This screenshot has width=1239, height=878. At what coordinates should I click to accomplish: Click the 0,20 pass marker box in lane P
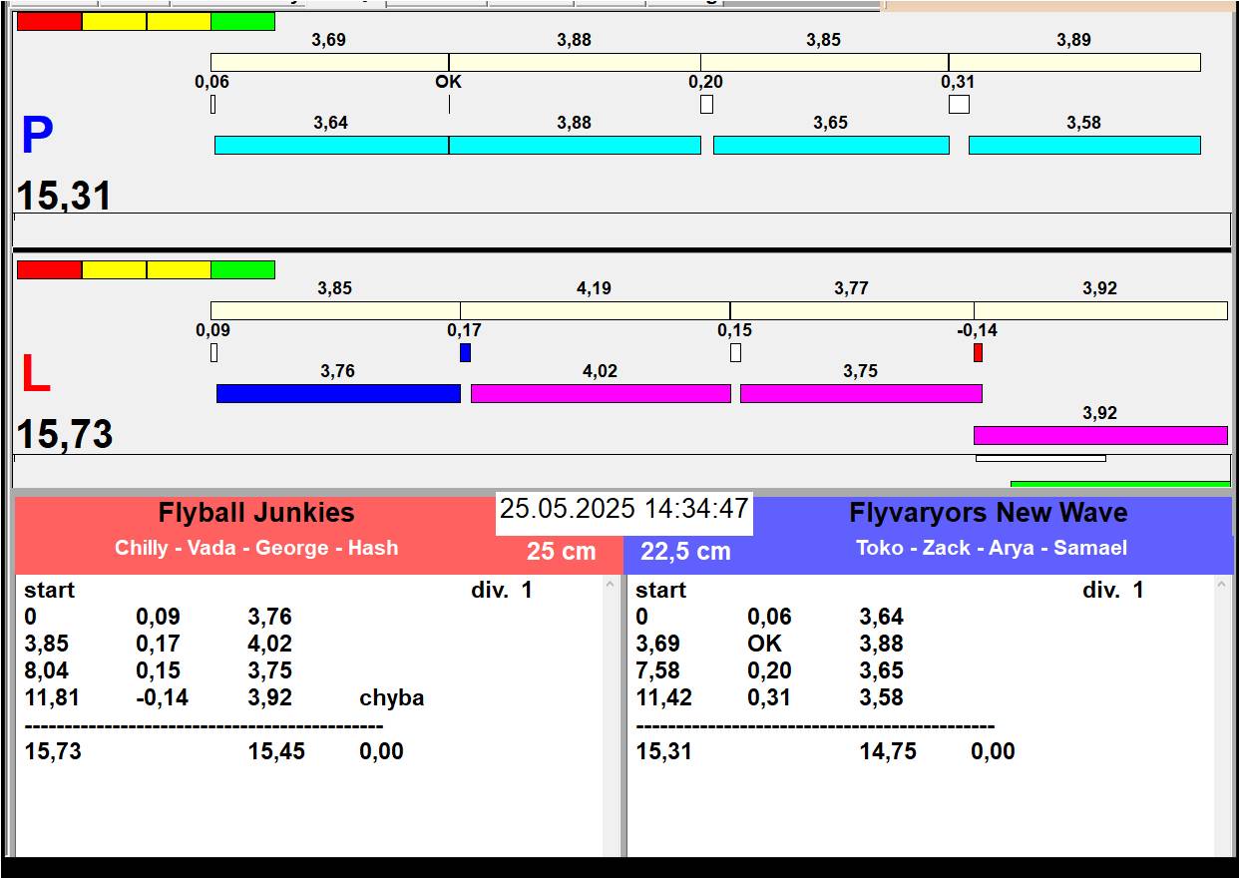click(x=706, y=104)
